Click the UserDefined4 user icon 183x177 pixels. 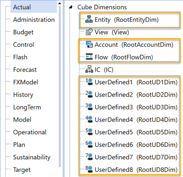(89, 119)
